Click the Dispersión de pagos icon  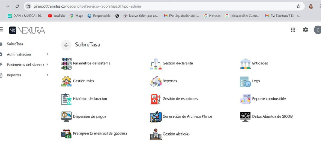click(66, 116)
